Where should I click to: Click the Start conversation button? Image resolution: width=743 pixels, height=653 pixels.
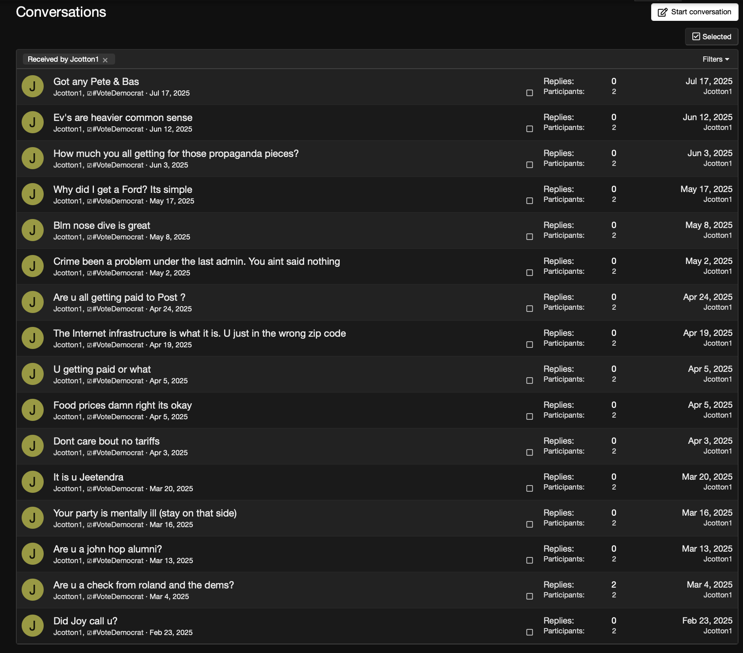(x=694, y=12)
